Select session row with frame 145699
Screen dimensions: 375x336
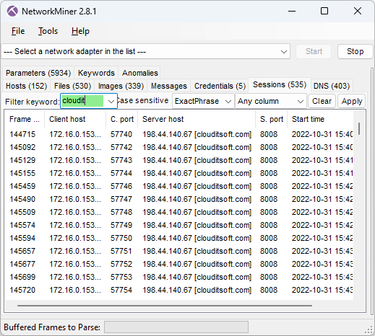[179, 277]
